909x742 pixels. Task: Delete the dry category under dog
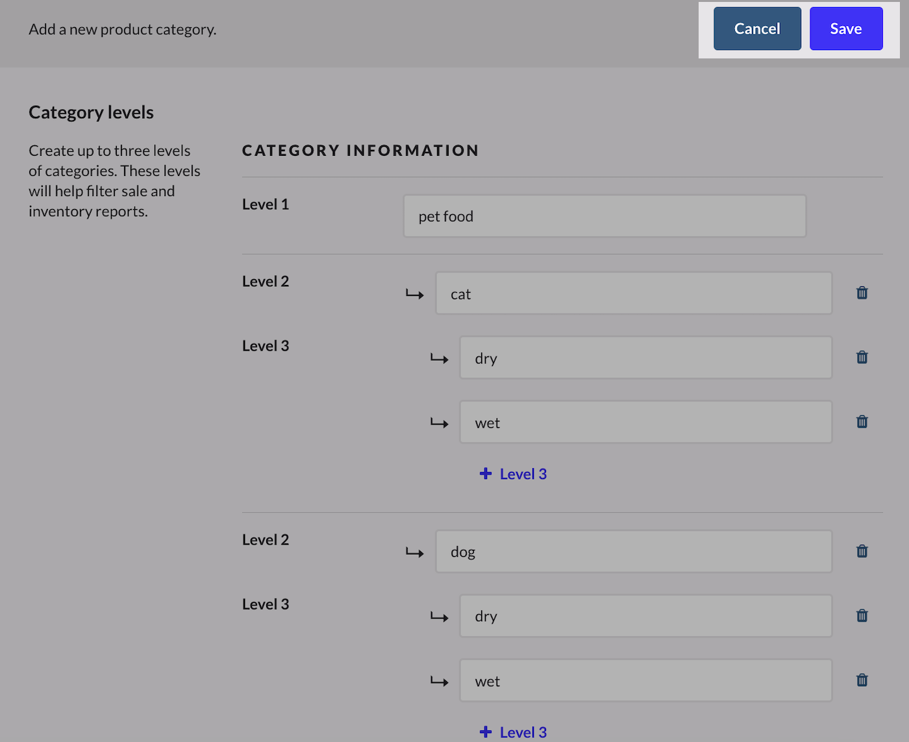[x=862, y=615]
